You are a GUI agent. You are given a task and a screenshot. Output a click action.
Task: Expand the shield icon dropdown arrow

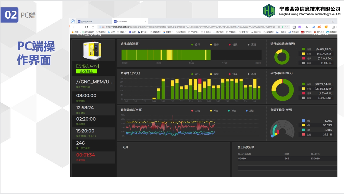(x=329, y=27)
